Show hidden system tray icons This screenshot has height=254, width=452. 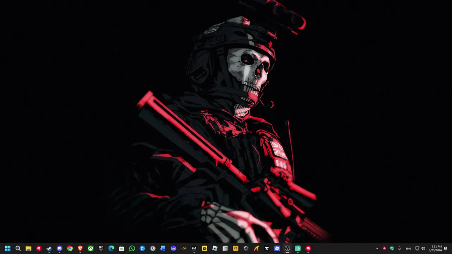coord(377,248)
